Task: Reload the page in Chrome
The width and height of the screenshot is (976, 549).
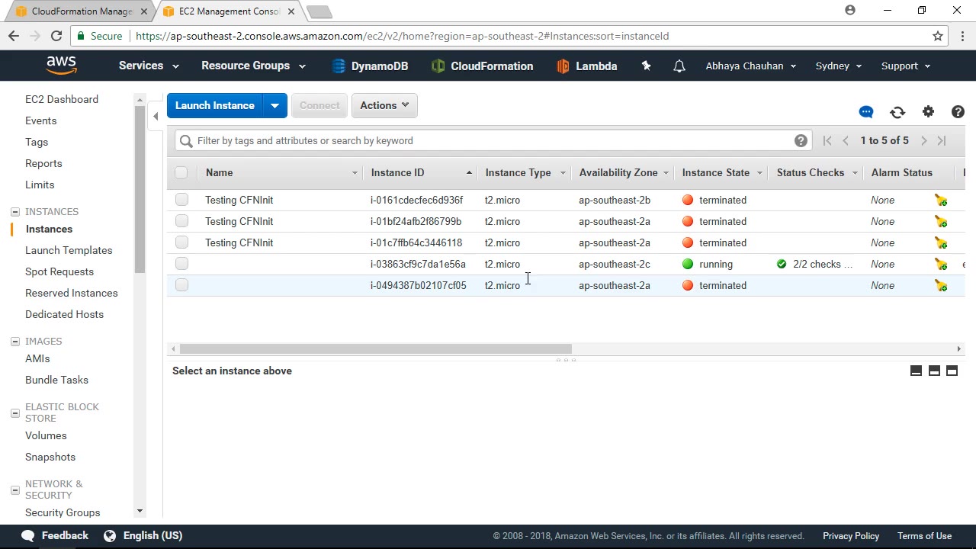Action: point(56,36)
